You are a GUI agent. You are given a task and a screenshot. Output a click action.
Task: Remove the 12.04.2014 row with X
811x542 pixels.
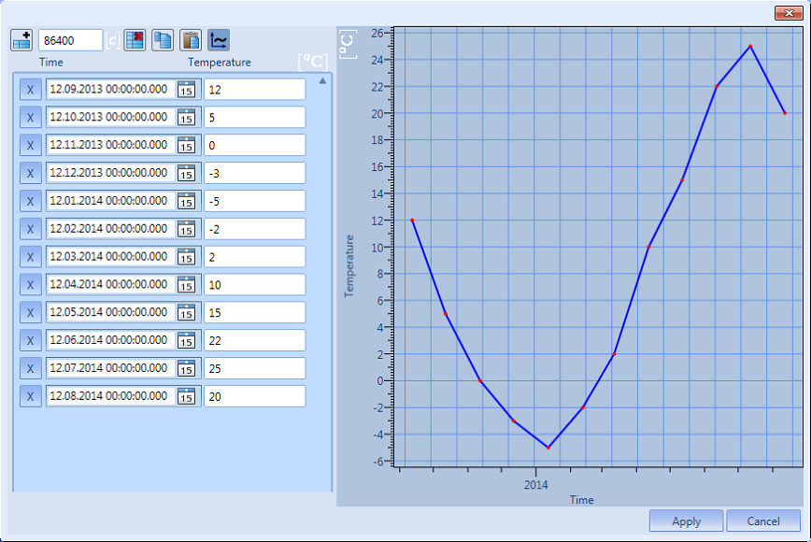pos(31,285)
